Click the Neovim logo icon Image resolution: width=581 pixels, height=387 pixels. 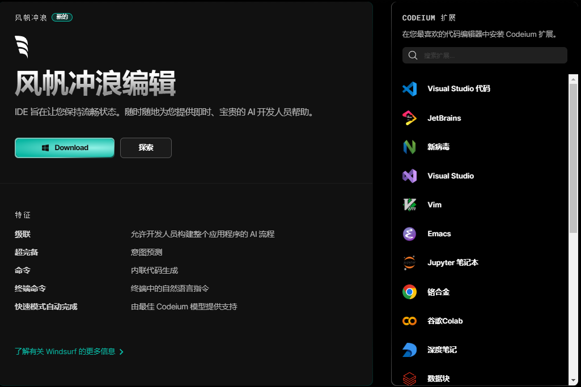[409, 147]
